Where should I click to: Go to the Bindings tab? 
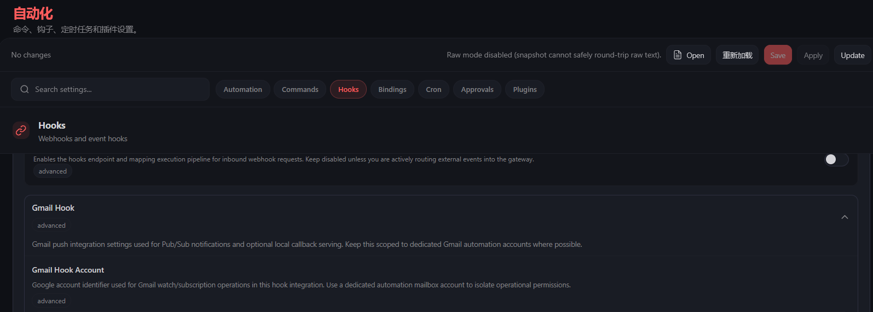pyautogui.click(x=392, y=89)
